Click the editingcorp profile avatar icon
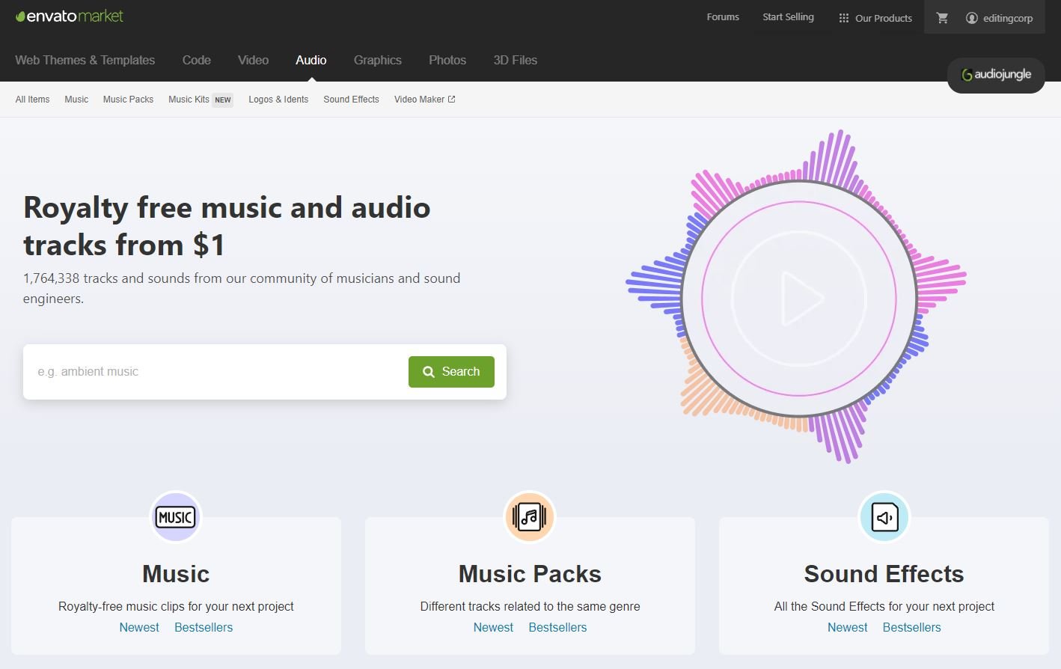 pyautogui.click(x=970, y=18)
